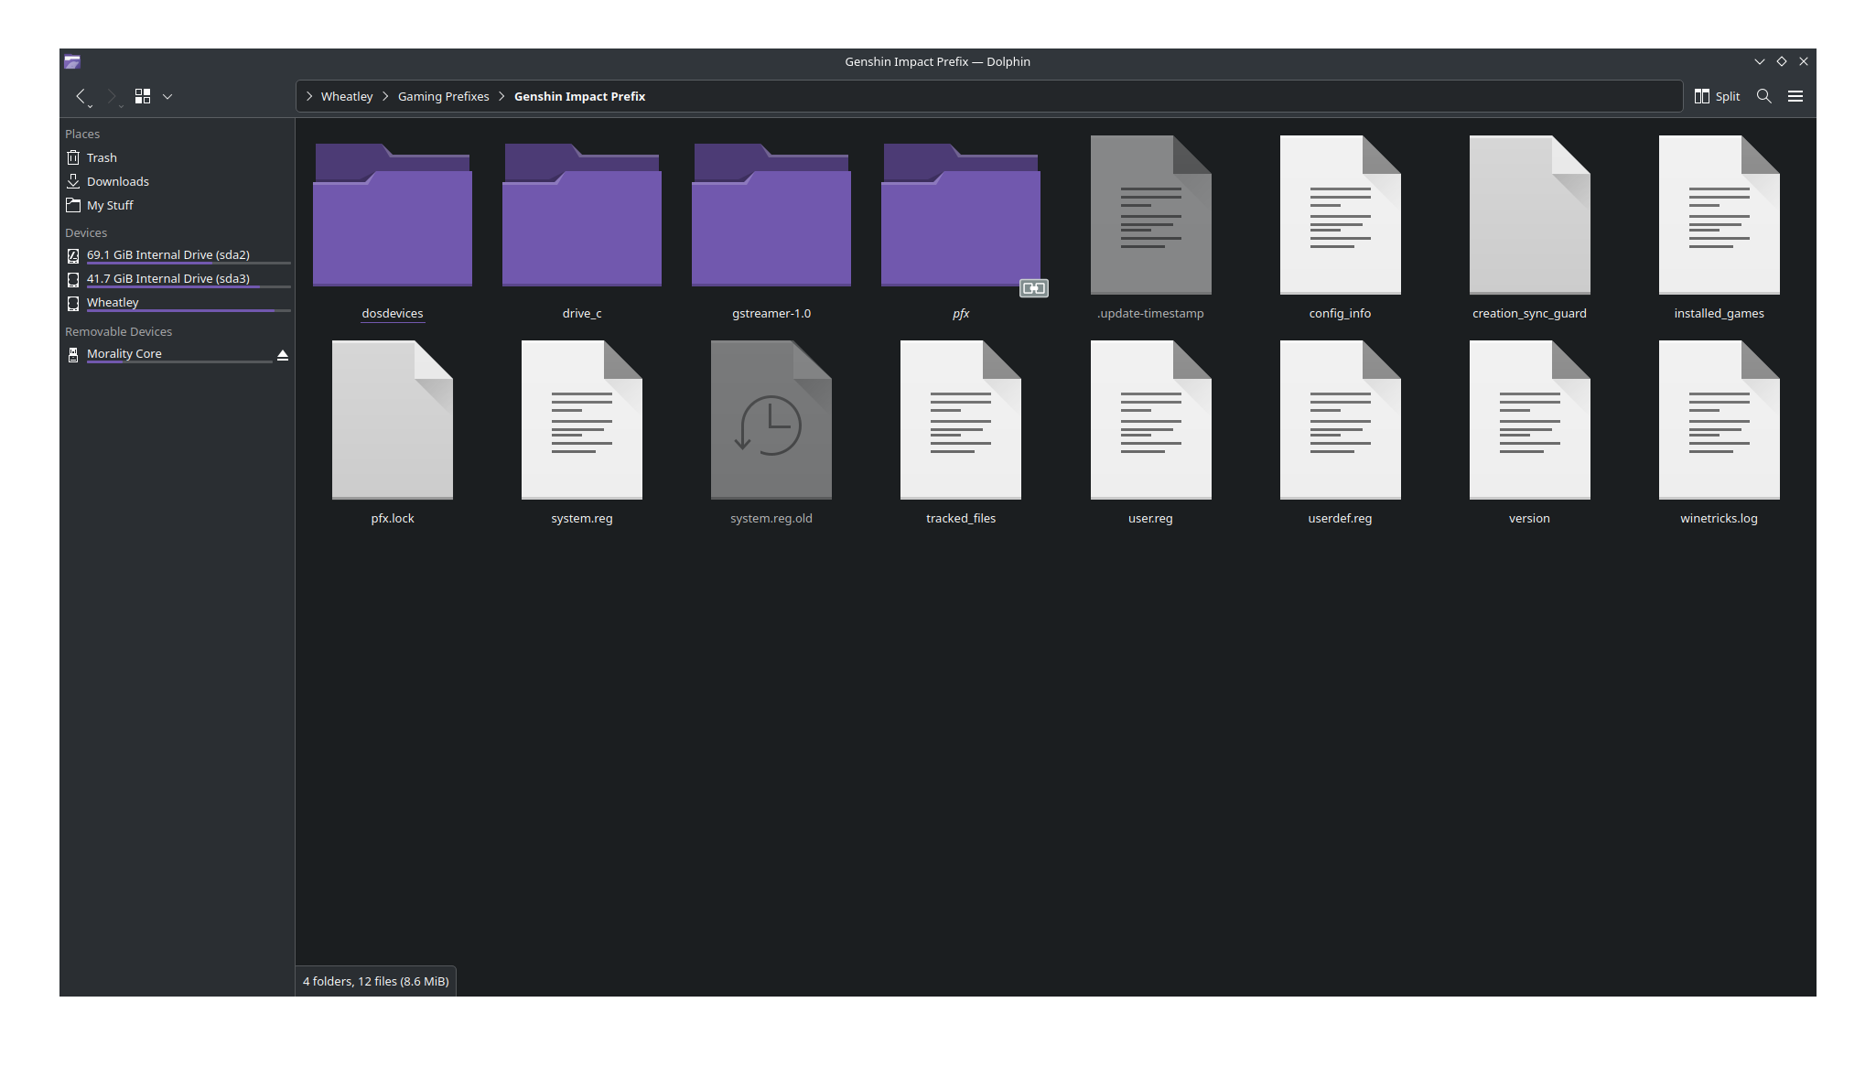The image size is (1876, 1067).
Task: Open the Downloads place
Action: point(117,181)
